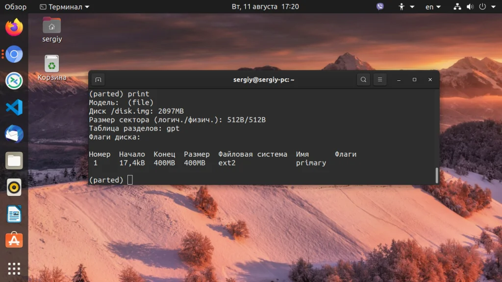Viewport: 502px width, 282px height.
Task: Open Thunderbird mail from dock
Action: 14,134
